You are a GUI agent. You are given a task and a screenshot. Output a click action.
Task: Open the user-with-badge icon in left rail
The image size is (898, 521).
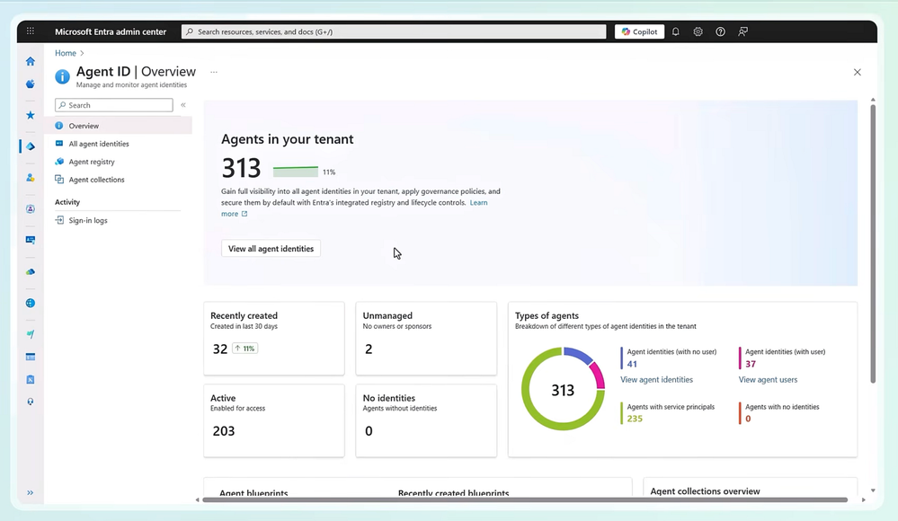(x=31, y=178)
